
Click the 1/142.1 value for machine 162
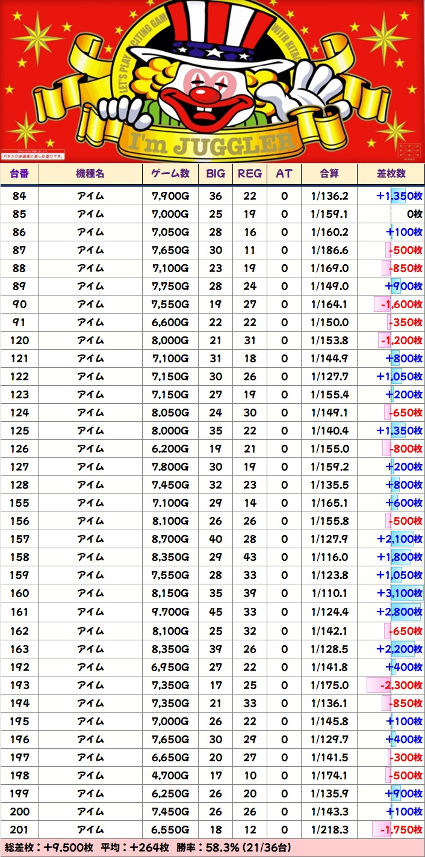pos(329,631)
